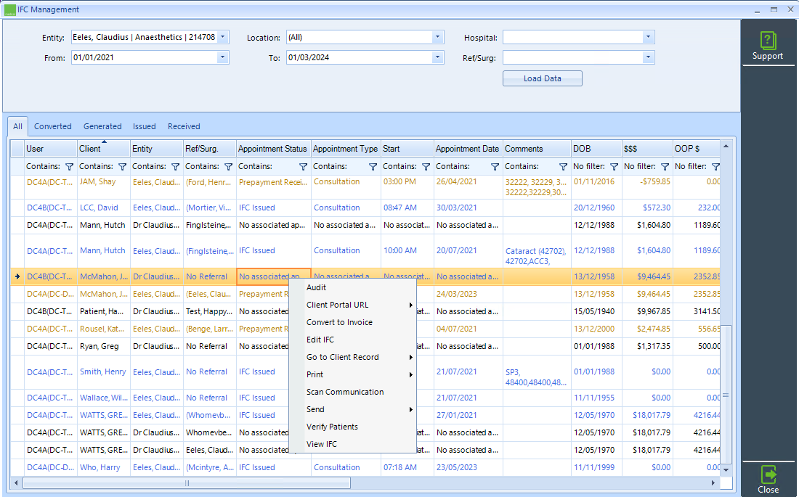Select the All tab
Viewport: 799px width, 497px height.
pyautogui.click(x=18, y=127)
